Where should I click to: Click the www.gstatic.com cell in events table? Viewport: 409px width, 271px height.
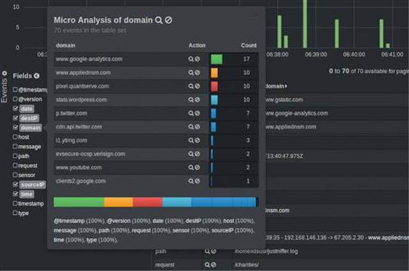pos(285,99)
